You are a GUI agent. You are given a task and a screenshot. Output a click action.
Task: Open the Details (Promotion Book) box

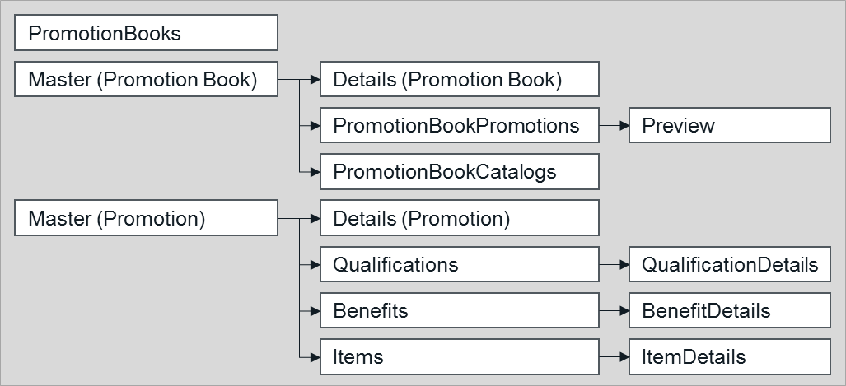pos(459,80)
